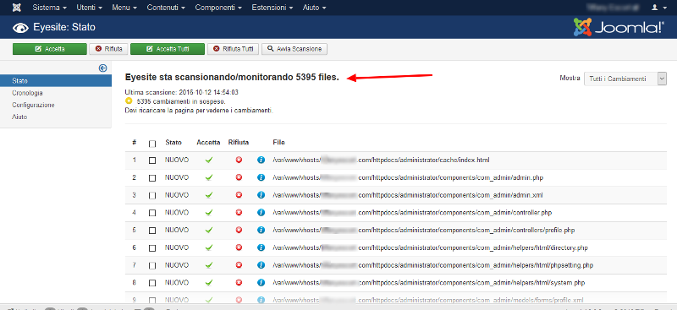Click the Accetta Tutti button
The image size is (677, 310).
point(168,49)
